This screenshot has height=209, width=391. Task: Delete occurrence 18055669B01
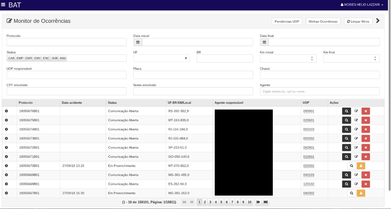click(366, 175)
